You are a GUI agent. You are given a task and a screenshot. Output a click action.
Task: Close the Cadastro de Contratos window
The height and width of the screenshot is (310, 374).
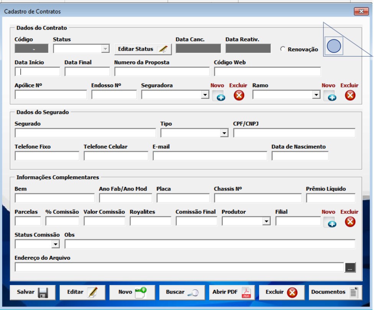pos(361,11)
